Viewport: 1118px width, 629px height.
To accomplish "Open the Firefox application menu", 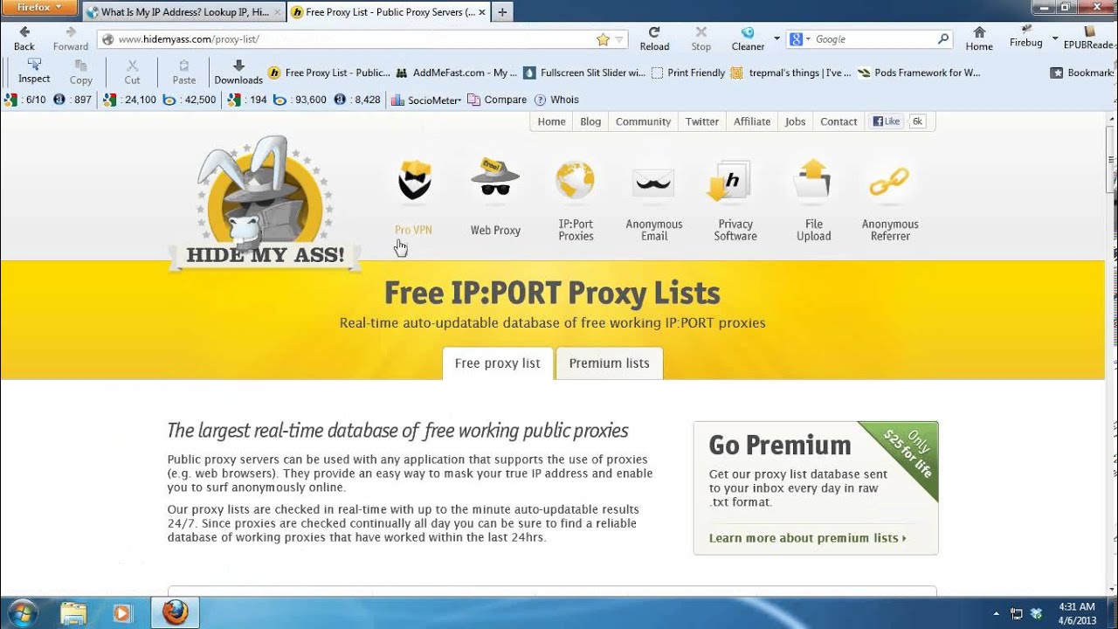I will click(x=39, y=8).
